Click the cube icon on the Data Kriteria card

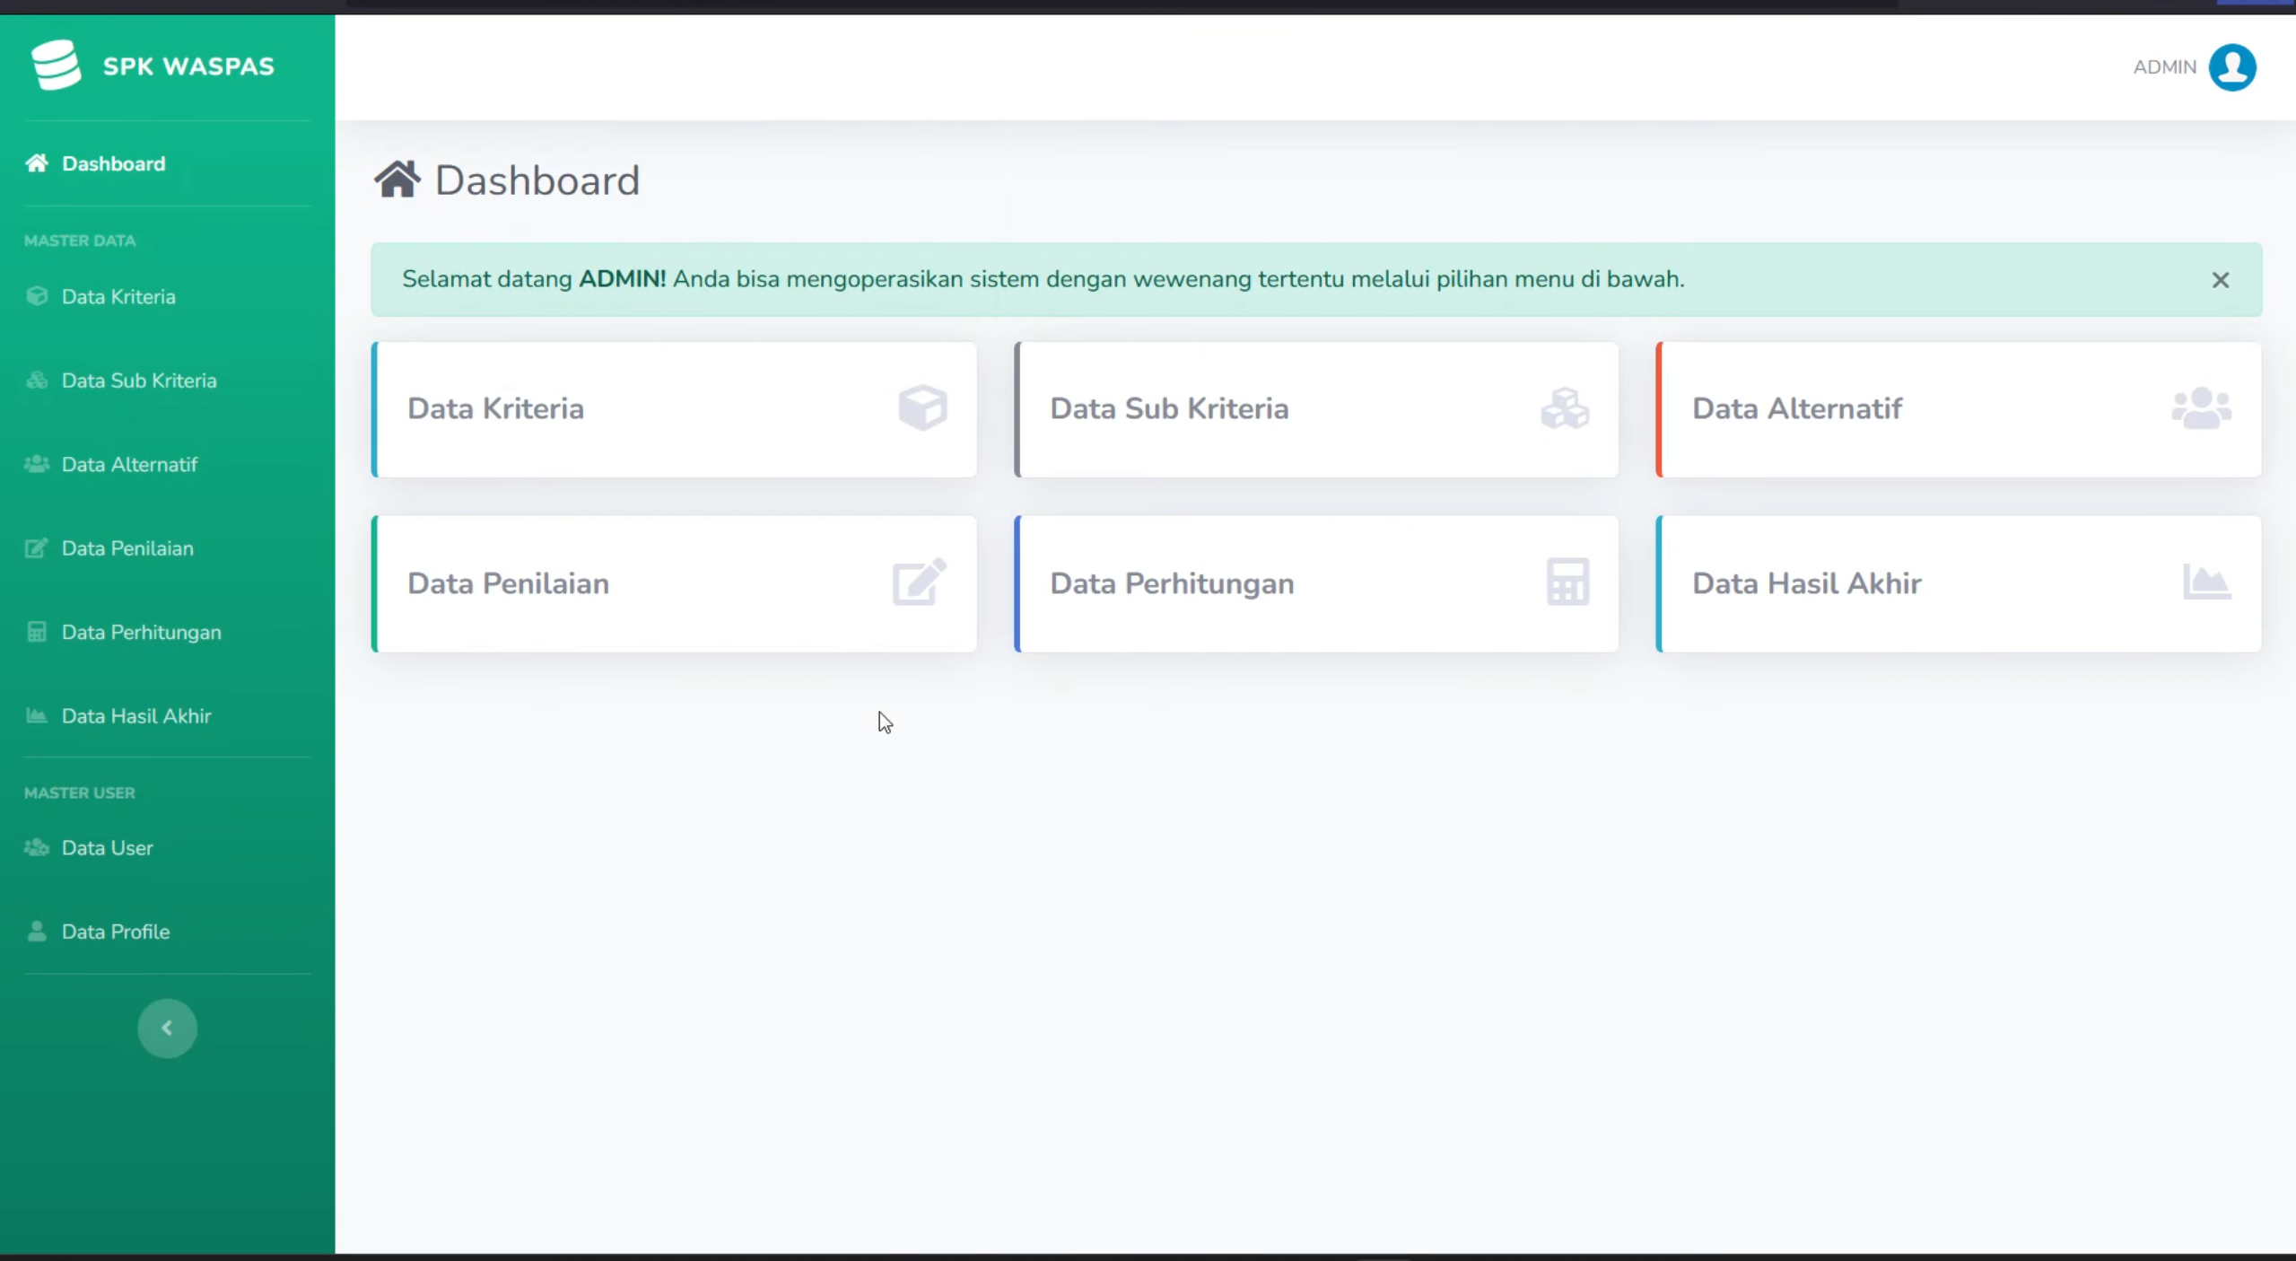click(x=922, y=408)
